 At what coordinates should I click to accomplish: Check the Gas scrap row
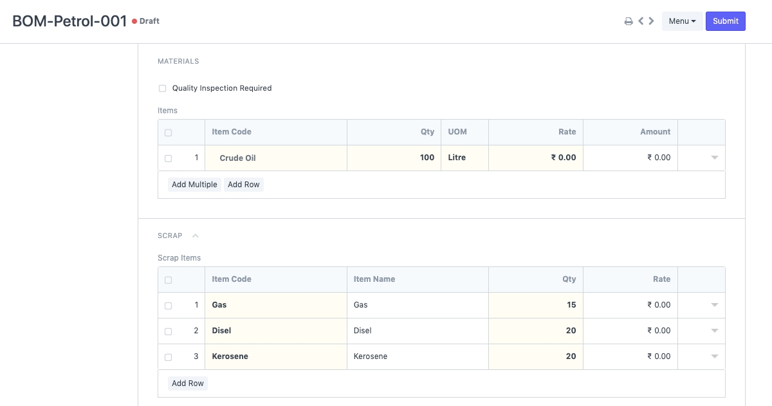169,306
